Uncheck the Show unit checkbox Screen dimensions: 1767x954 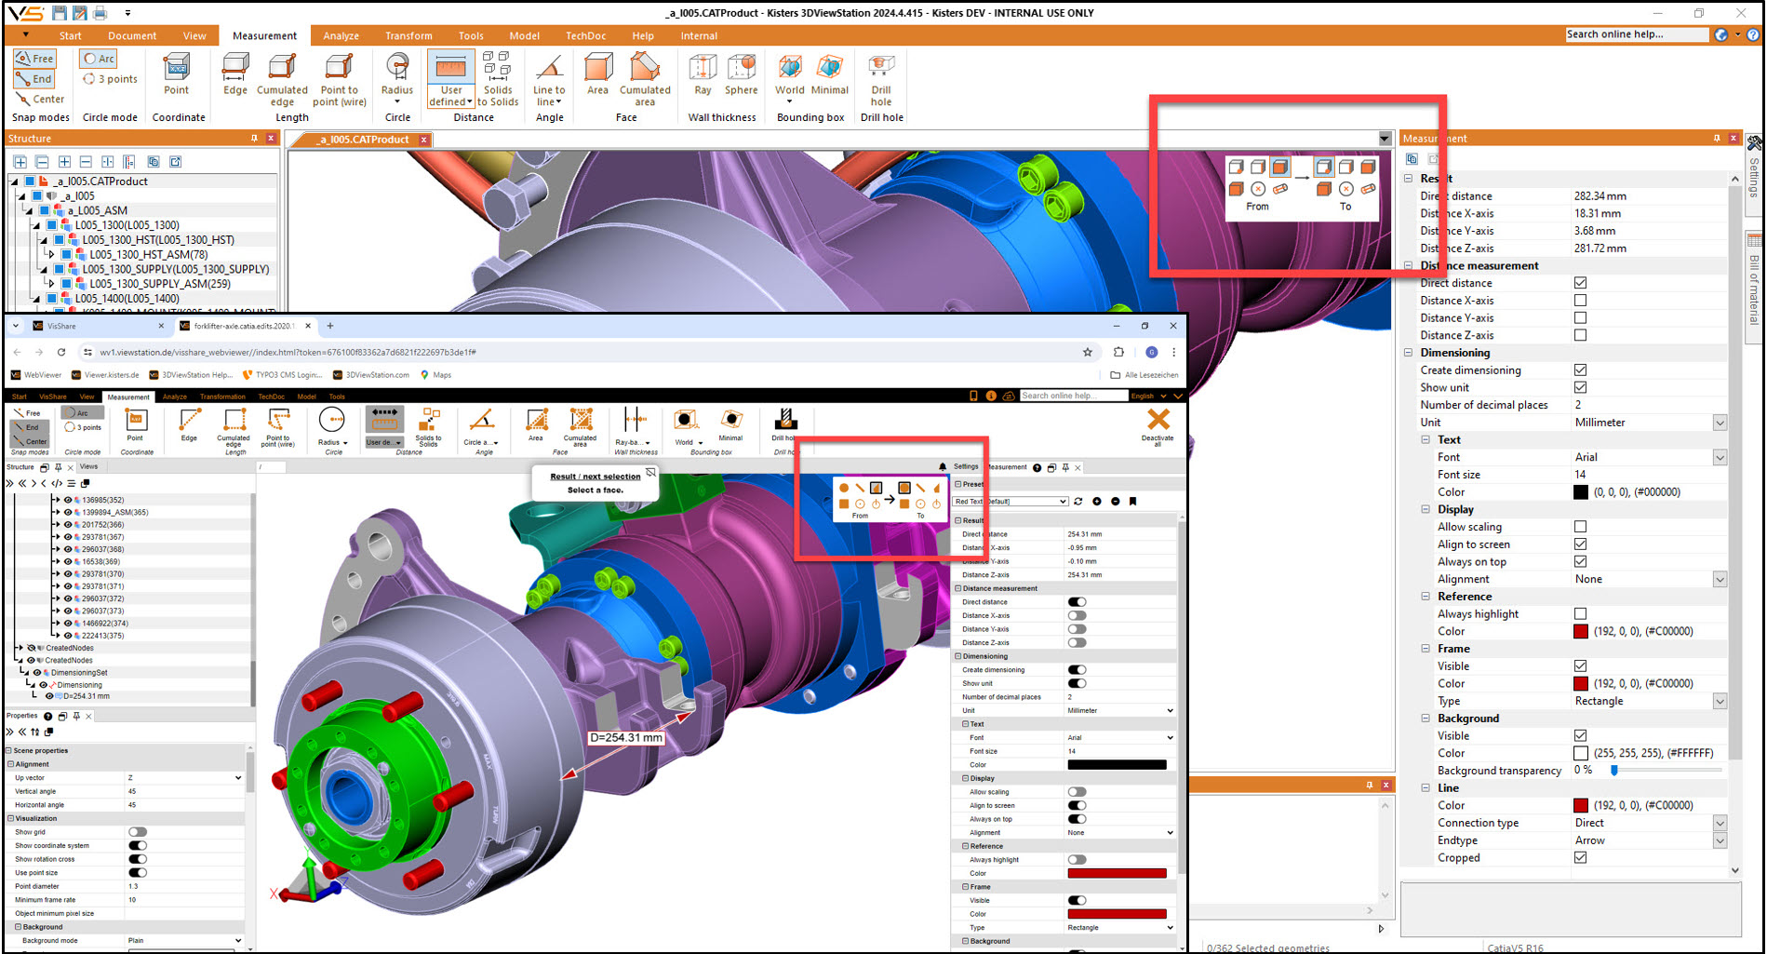[x=1580, y=387]
